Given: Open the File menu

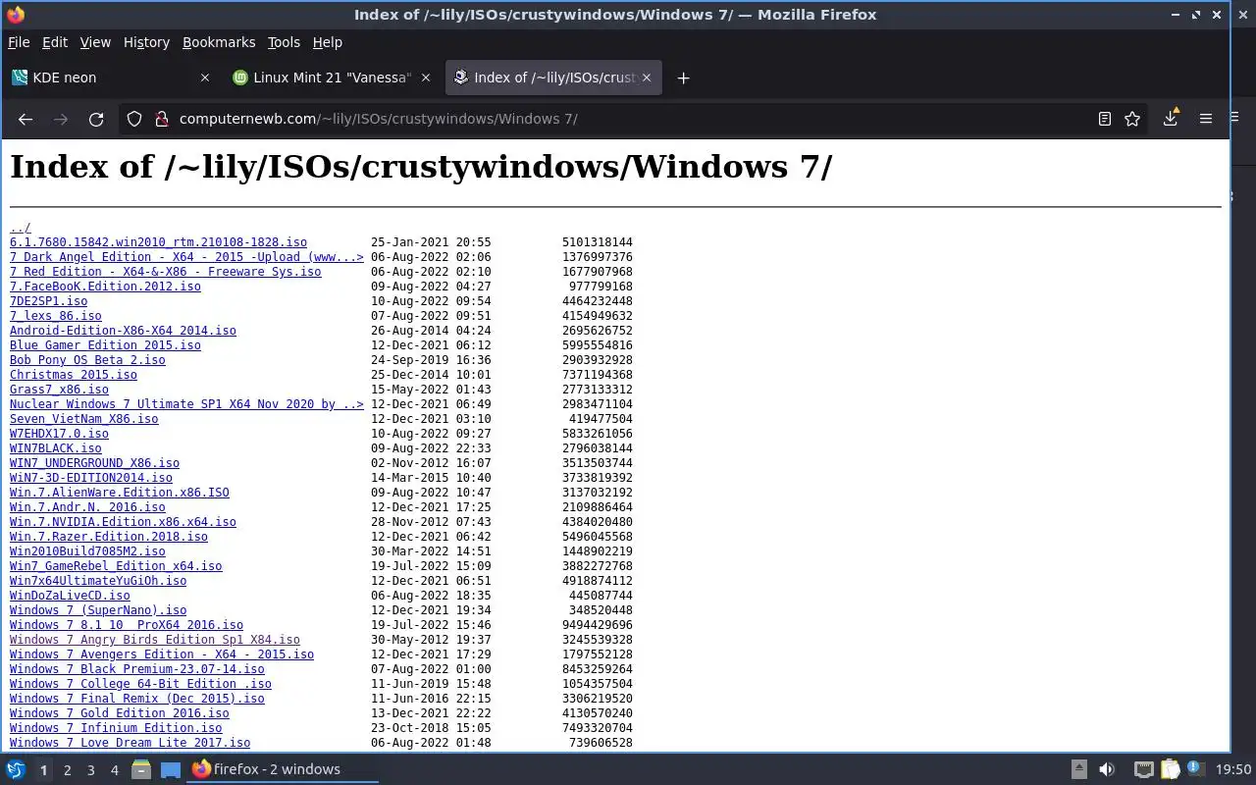Looking at the screenshot, I should click(x=19, y=42).
